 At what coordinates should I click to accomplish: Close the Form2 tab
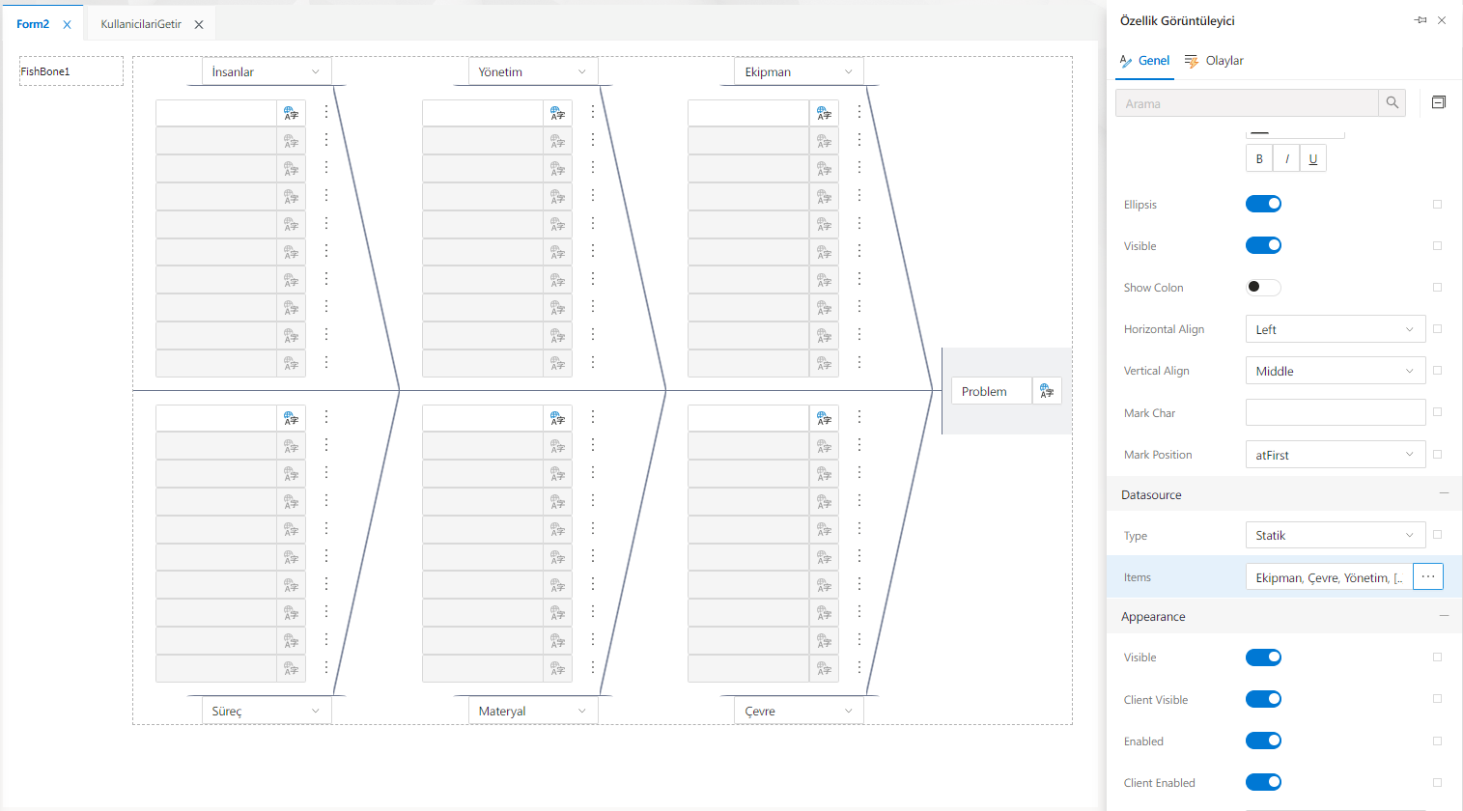[x=67, y=25]
